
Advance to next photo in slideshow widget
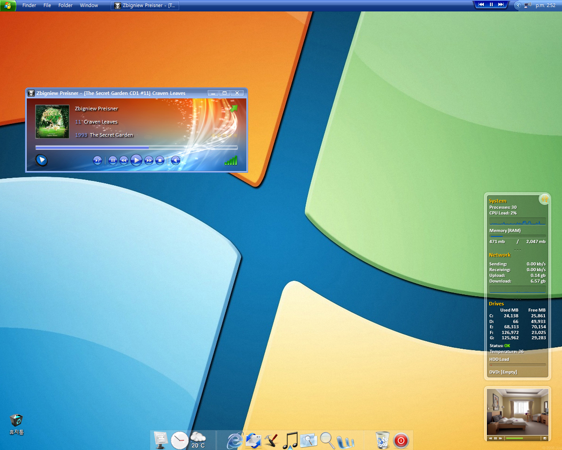point(500,438)
